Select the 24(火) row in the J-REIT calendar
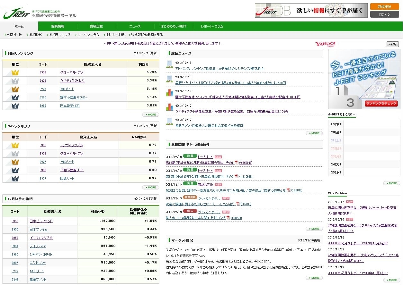 click(x=364, y=164)
